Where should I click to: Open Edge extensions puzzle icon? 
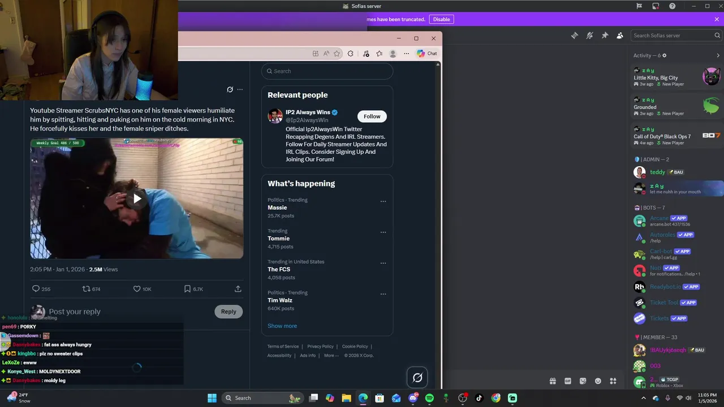pos(351,54)
